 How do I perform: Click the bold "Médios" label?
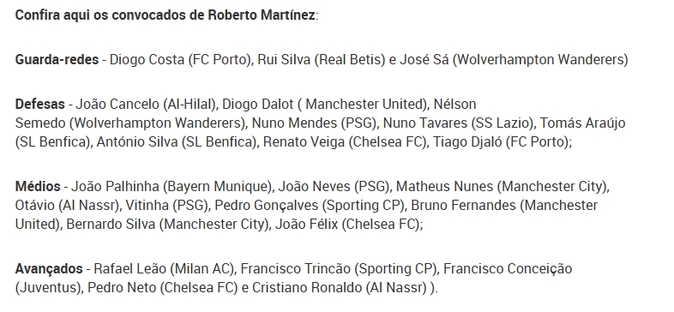38,187
